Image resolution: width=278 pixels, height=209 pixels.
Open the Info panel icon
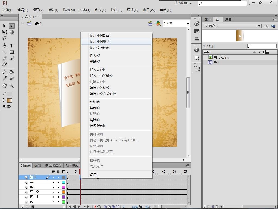[197, 50]
